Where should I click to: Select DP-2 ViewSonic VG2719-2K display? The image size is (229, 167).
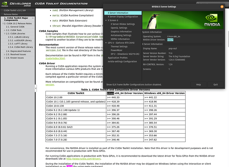pos(125,54)
